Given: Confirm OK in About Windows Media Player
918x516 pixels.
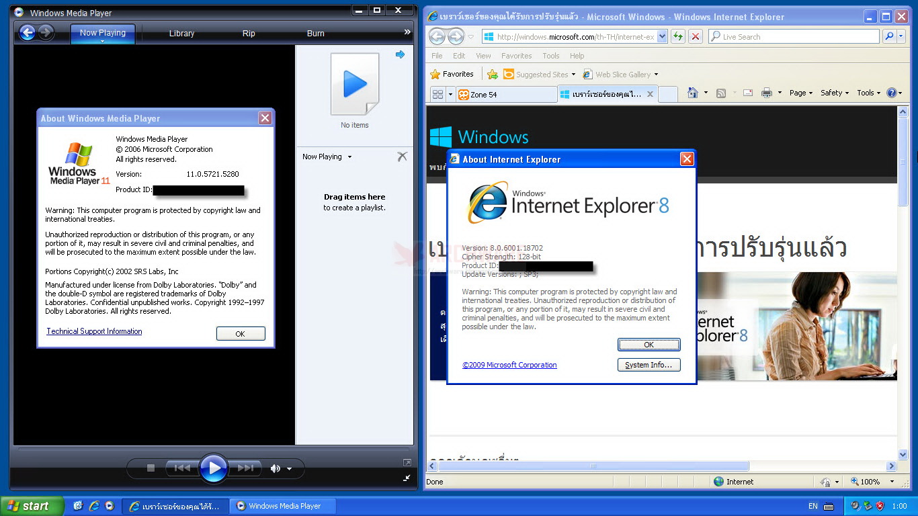Looking at the screenshot, I should click(241, 334).
